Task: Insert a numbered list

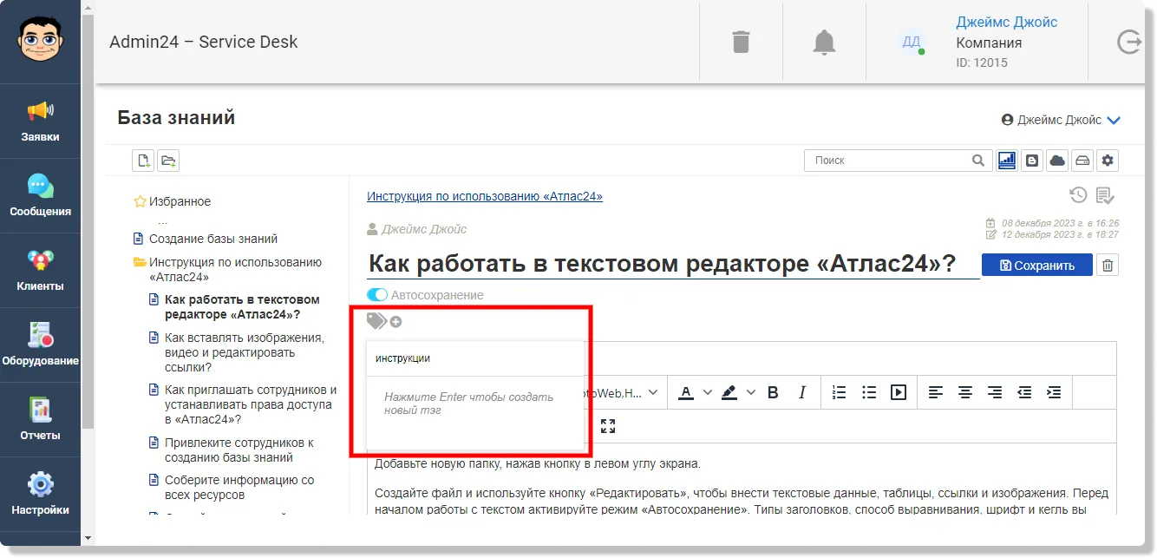Action: pyautogui.click(x=839, y=393)
